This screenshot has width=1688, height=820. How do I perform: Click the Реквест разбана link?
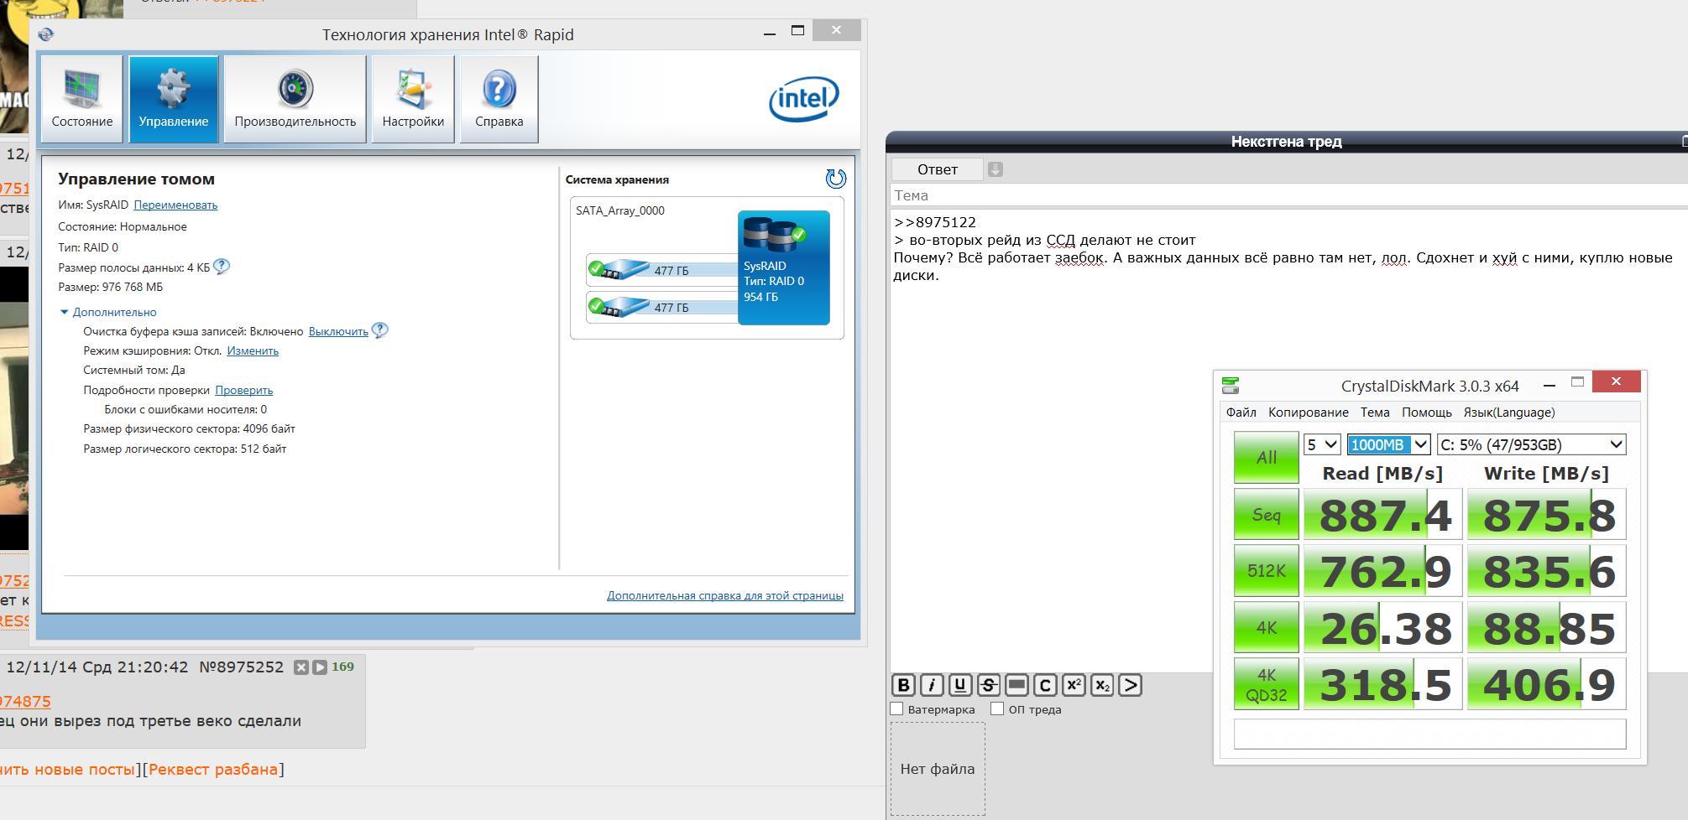coord(213,769)
